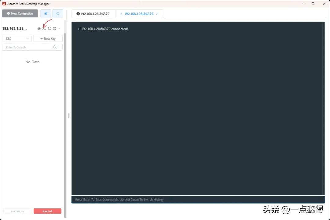Open the connection grid menu icon

point(55,28)
